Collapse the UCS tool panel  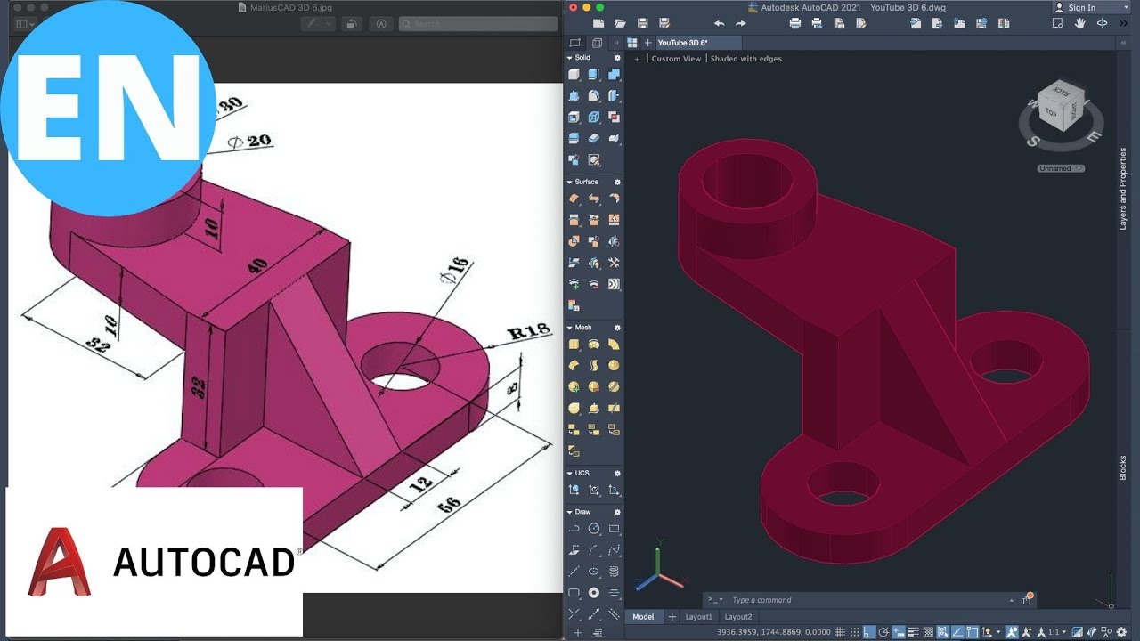(570, 473)
